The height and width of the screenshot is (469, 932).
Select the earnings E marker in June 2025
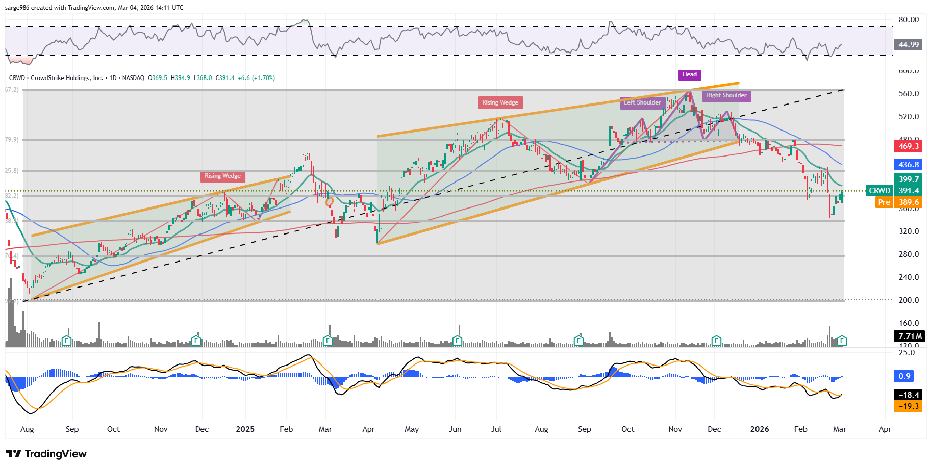(x=458, y=341)
